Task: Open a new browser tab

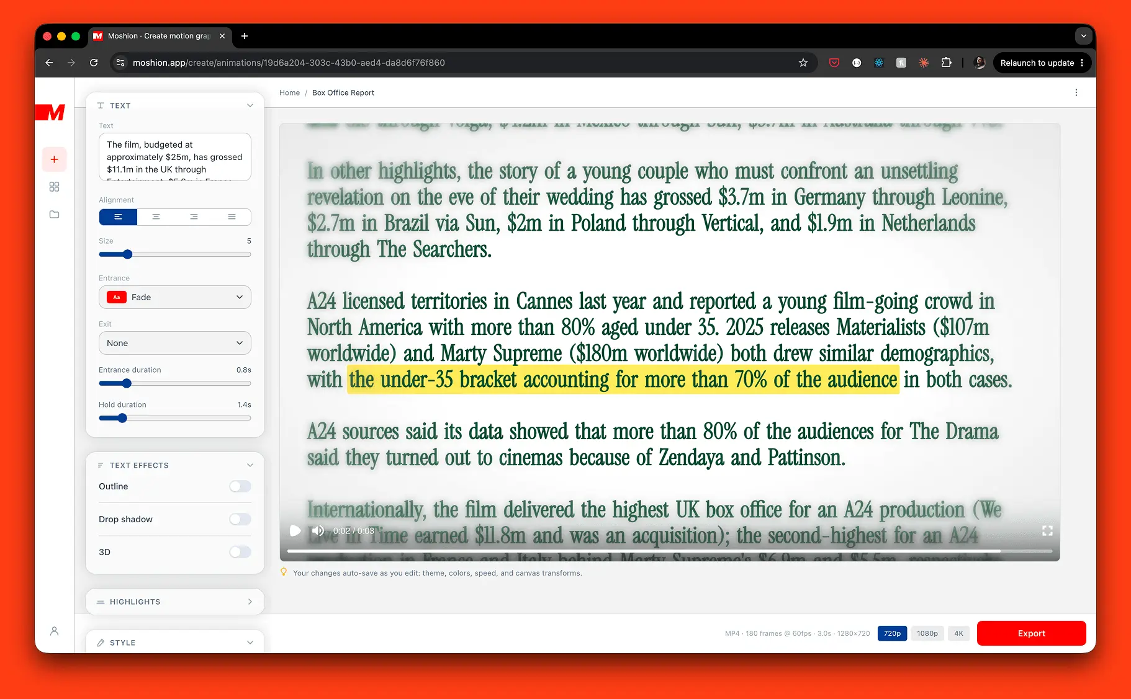Action: pyautogui.click(x=245, y=36)
